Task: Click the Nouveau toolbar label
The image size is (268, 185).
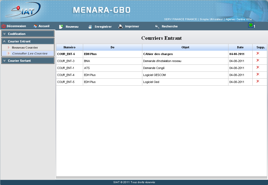Action: pyautogui.click(x=72, y=27)
